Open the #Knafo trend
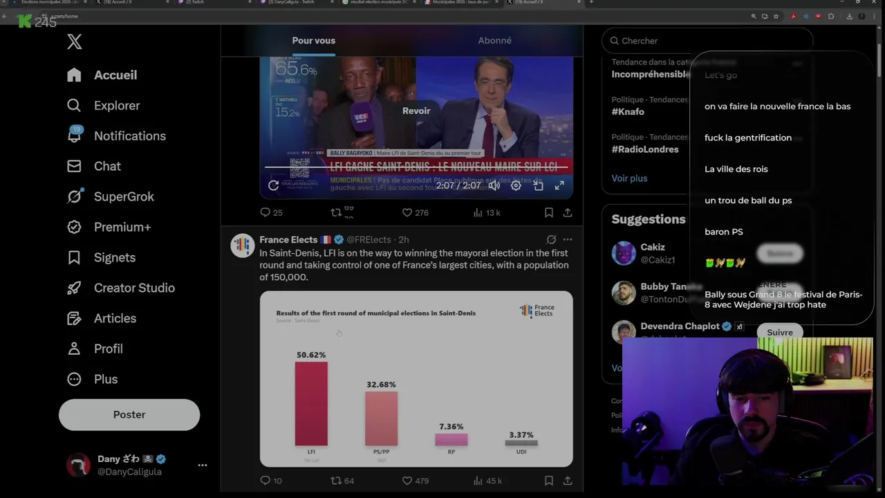This screenshot has width=885, height=498. [628, 111]
